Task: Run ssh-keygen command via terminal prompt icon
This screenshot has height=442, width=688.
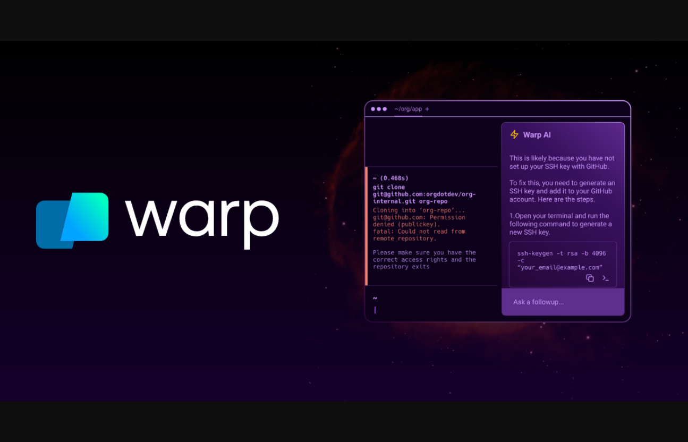Action: pyautogui.click(x=605, y=278)
